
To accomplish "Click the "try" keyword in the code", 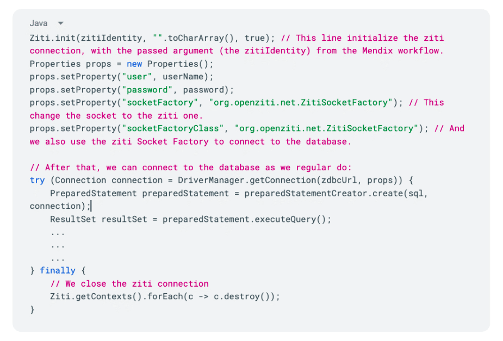I will coord(37,180).
